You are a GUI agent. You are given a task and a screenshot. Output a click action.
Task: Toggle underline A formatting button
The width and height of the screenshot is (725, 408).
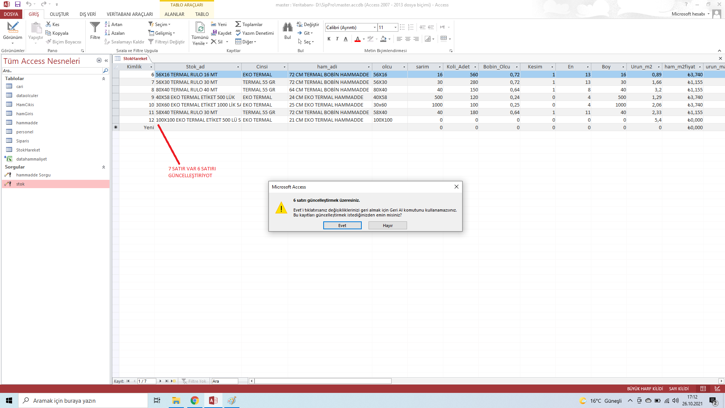click(x=346, y=39)
